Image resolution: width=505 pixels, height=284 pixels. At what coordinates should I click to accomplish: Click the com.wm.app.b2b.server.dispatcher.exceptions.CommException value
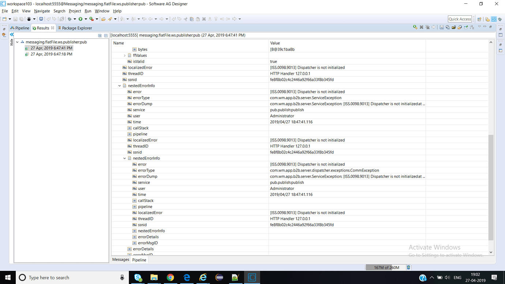(325, 171)
